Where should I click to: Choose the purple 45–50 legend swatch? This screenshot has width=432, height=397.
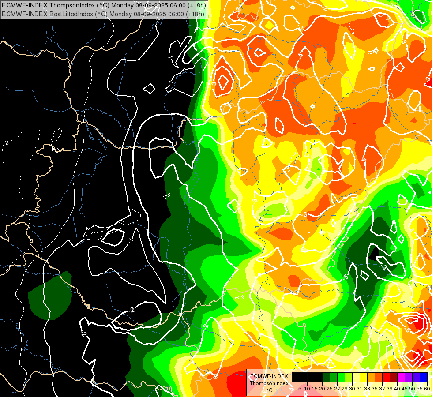pyautogui.click(x=409, y=377)
